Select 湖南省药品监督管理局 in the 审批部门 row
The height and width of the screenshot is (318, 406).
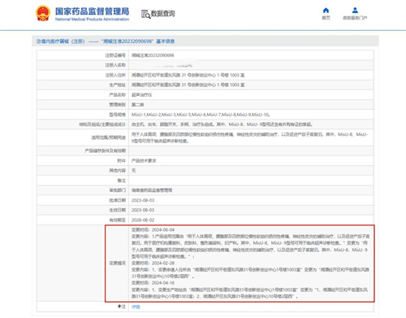152,190
